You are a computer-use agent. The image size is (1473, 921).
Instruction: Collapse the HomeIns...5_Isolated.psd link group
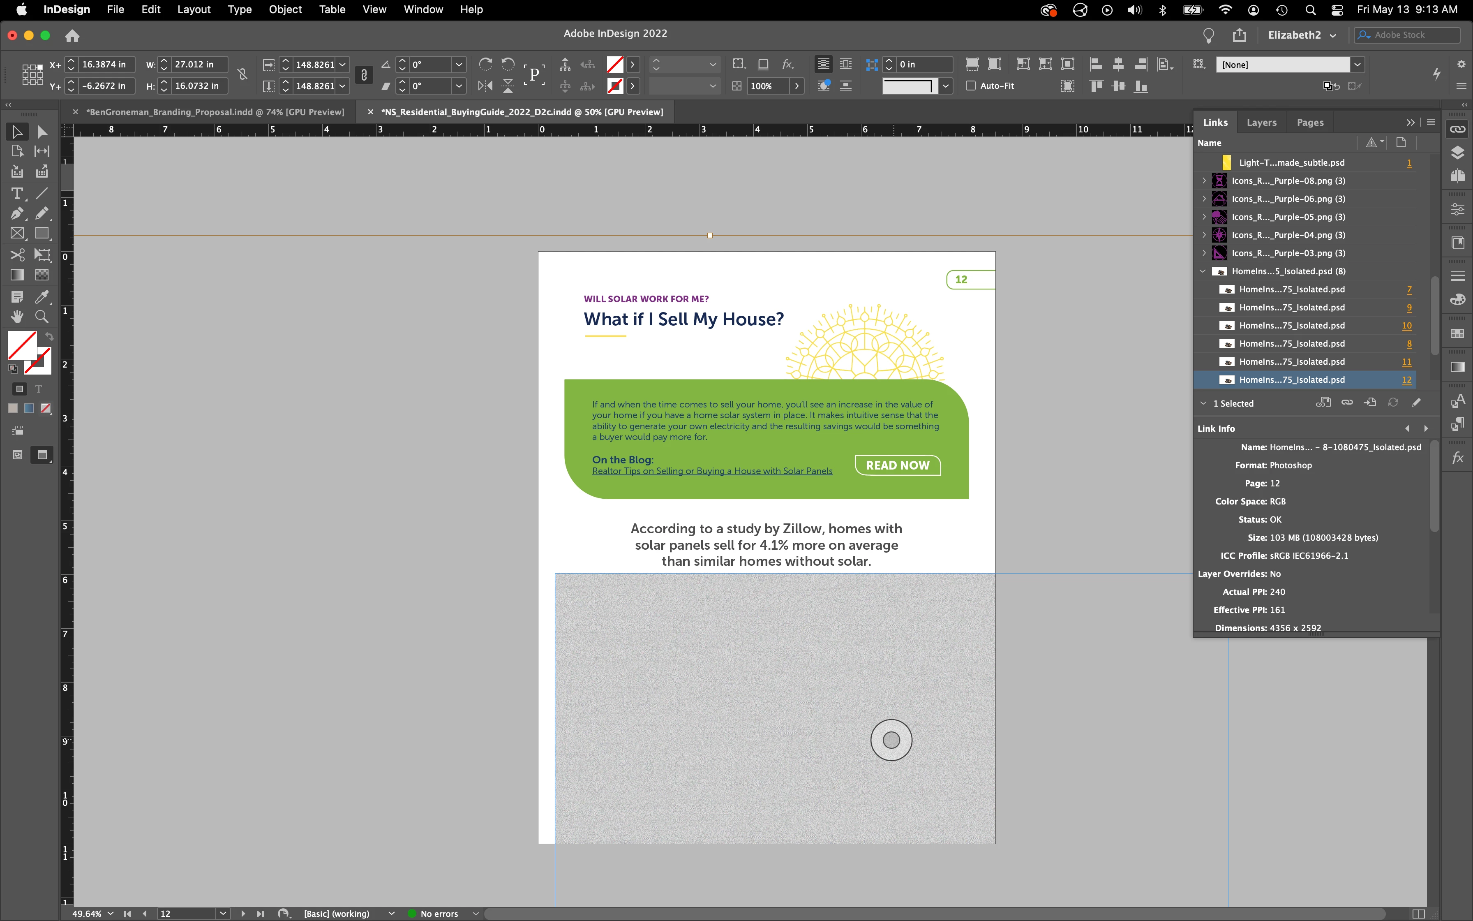[1203, 271]
